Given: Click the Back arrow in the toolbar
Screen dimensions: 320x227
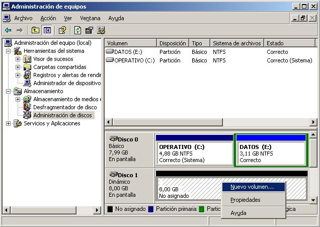Looking at the screenshot, I should tap(8, 30).
